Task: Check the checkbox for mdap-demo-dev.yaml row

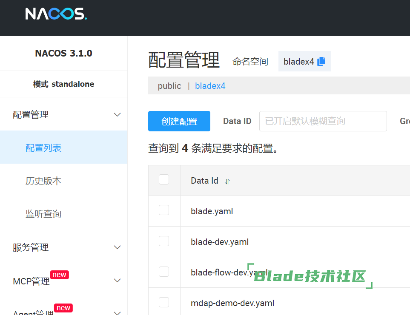Action: (163, 303)
